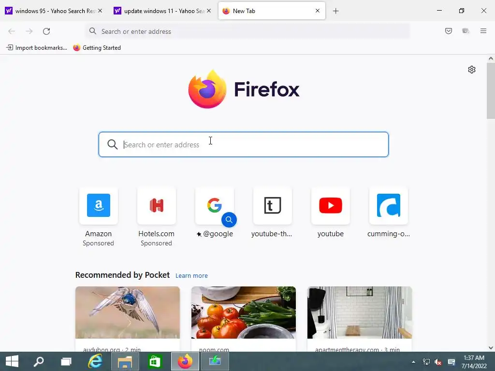Open the Firefox hamburger application menu

coord(483,31)
